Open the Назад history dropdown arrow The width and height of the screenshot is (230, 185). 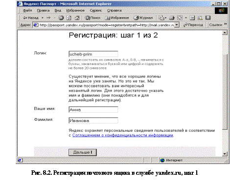coord(43,18)
